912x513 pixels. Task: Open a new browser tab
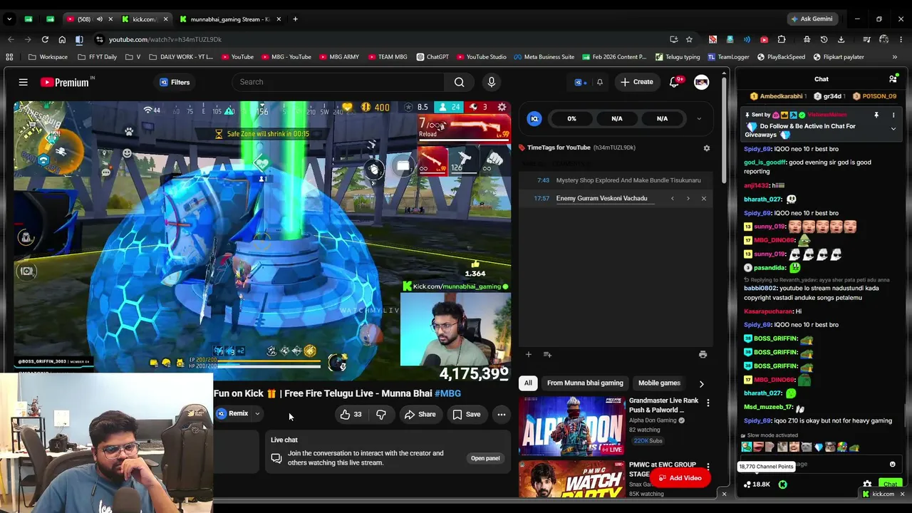coord(295,19)
